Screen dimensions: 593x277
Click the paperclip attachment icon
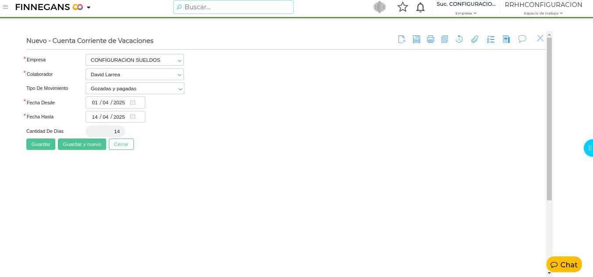pos(474,39)
